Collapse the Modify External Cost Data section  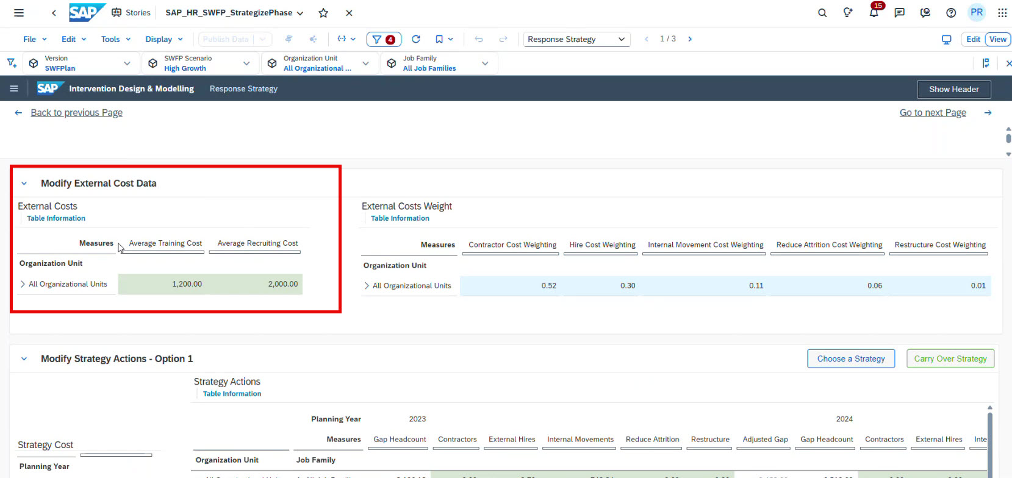point(24,184)
